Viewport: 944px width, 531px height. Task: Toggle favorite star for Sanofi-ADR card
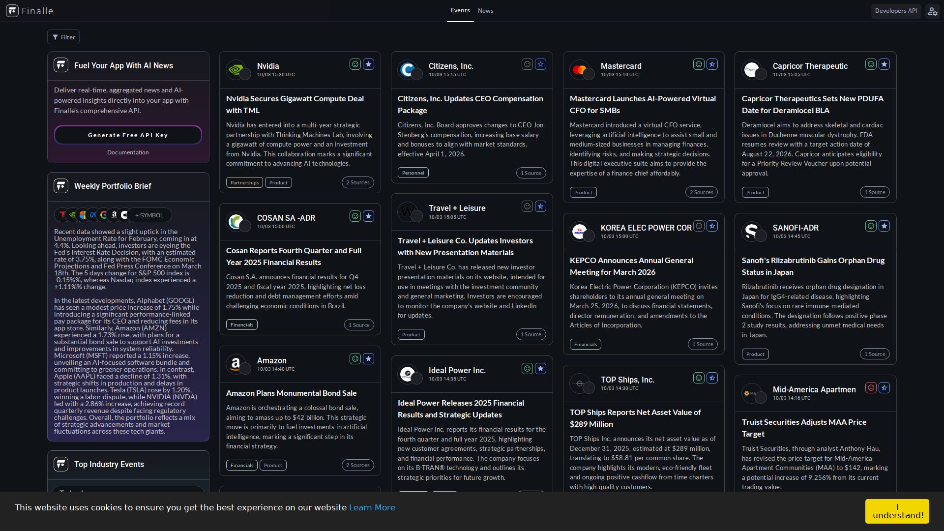pyautogui.click(x=884, y=226)
